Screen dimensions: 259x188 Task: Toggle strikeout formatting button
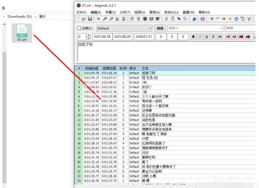coord(213,36)
